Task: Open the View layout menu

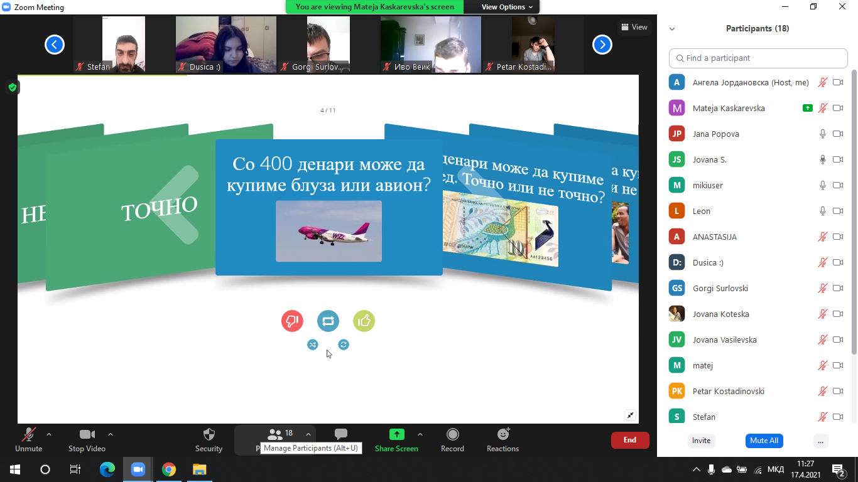Action: pyautogui.click(x=634, y=27)
